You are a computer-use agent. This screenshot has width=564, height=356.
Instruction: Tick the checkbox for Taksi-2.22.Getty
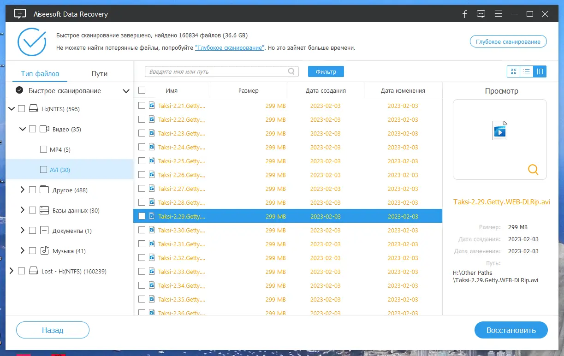pos(142,119)
